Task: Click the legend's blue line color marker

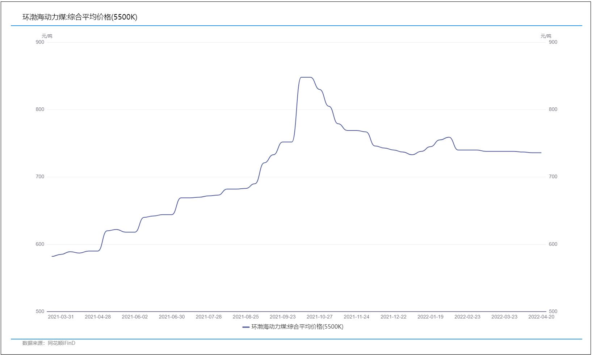Action: click(x=246, y=327)
